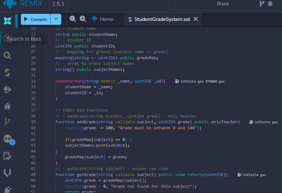
Task: Click 'uint256 public studentID;' line
Action: 85,46
